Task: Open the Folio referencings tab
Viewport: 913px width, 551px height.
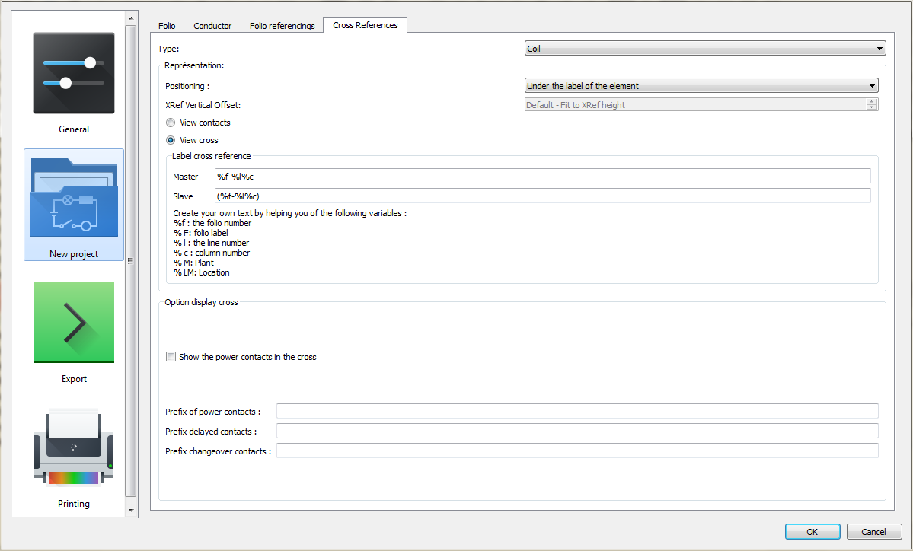Action: (282, 26)
